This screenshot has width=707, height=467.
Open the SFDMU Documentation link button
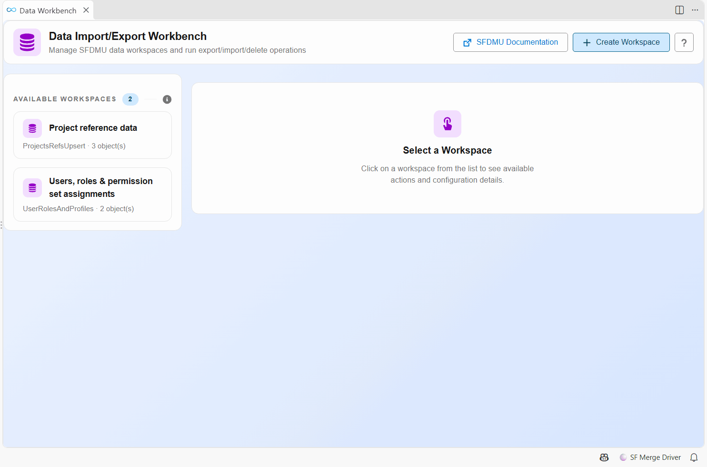(510, 42)
